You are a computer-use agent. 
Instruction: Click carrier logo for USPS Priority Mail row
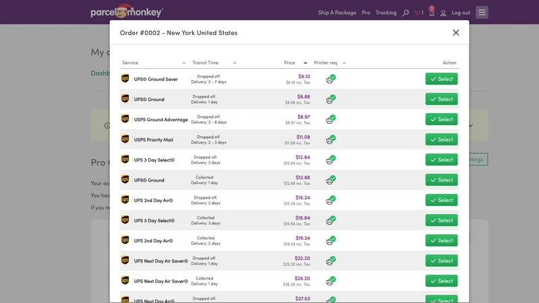pyautogui.click(x=125, y=139)
